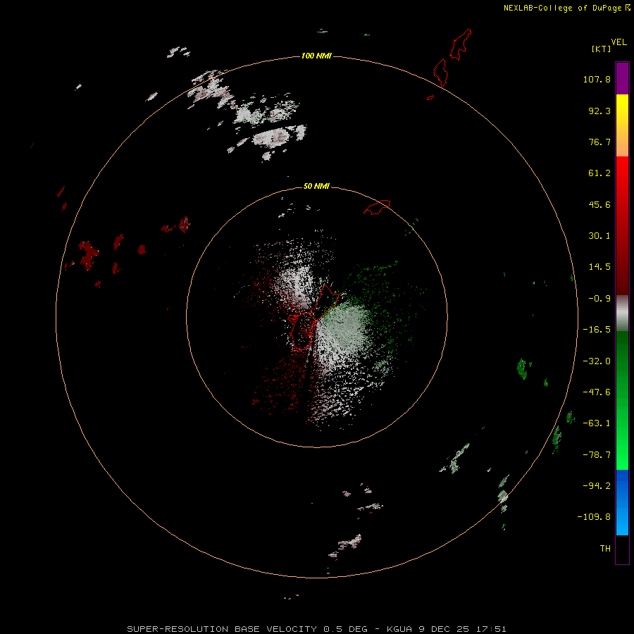Click the 14.5 velocity scale value

tap(599, 267)
